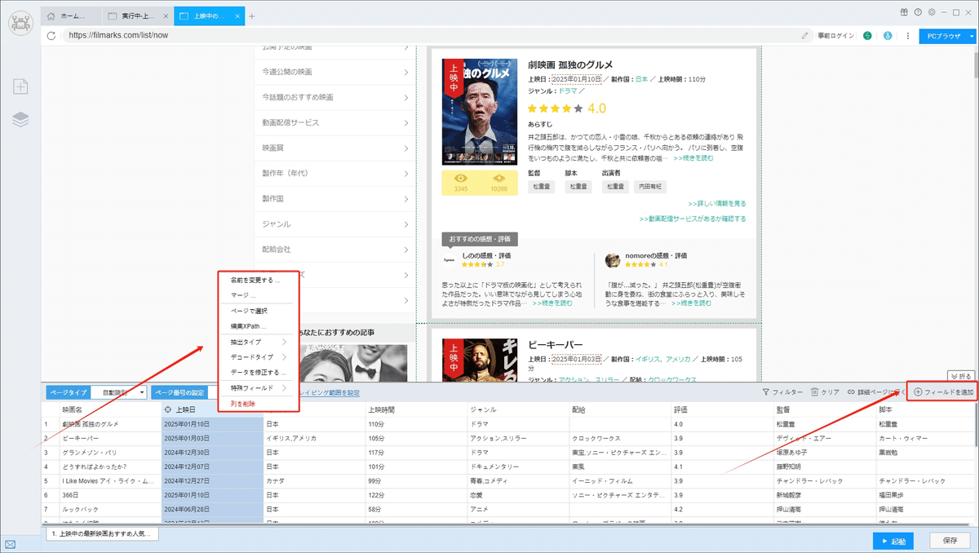
Task: Choose ページで選択 from context menu
Action: click(249, 311)
